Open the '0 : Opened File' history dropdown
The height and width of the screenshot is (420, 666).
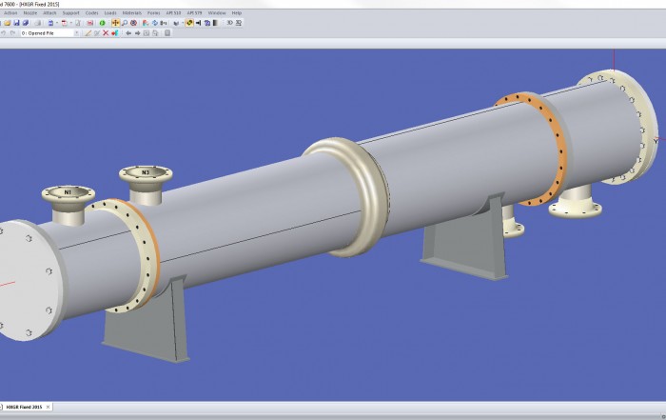[76, 33]
